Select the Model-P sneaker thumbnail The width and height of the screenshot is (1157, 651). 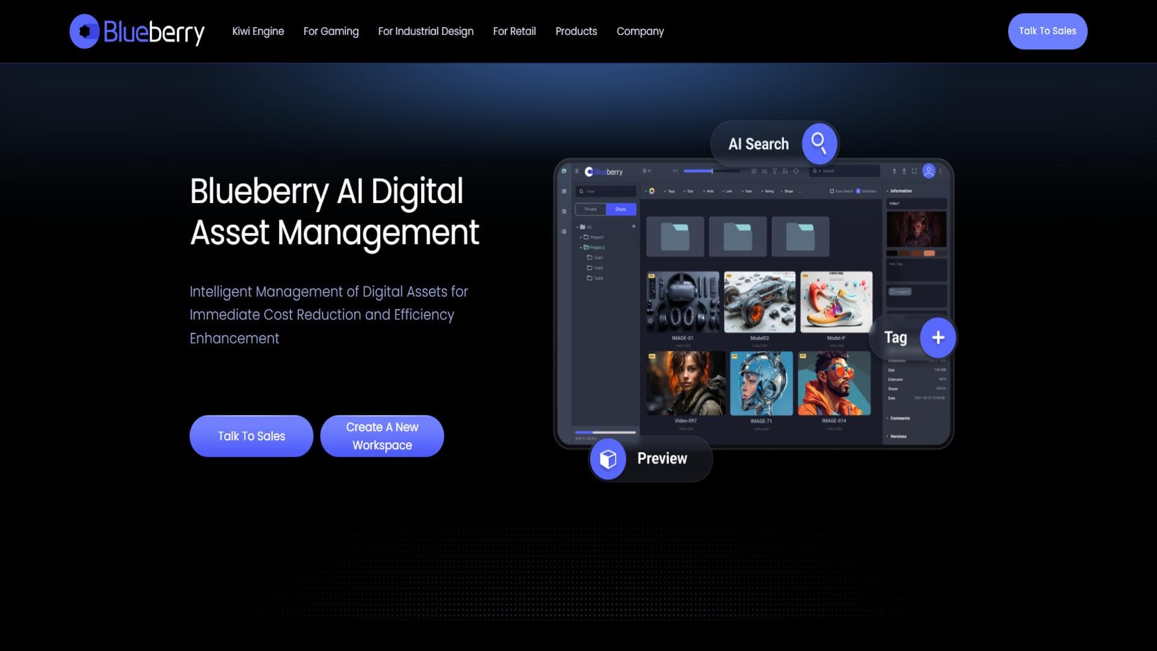(836, 302)
